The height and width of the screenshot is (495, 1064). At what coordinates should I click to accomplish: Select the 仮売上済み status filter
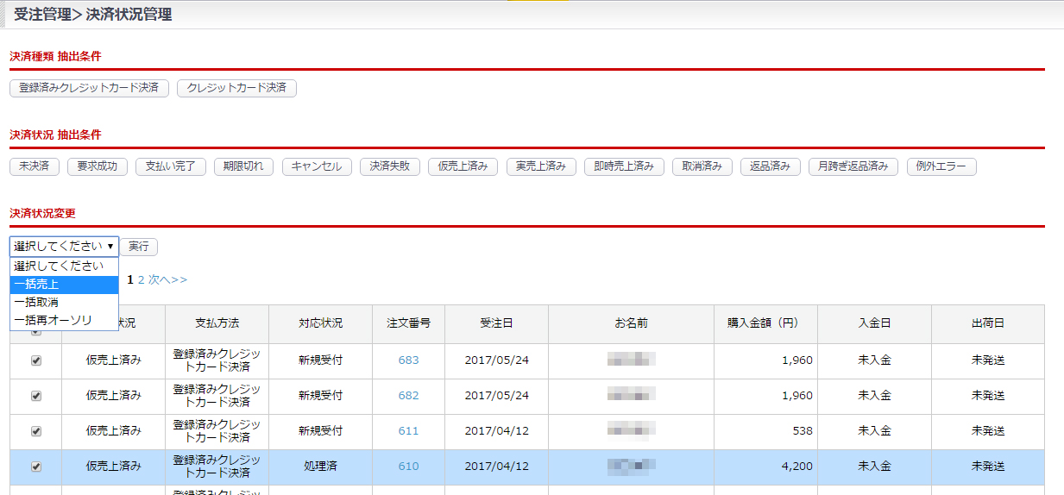(x=463, y=166)
